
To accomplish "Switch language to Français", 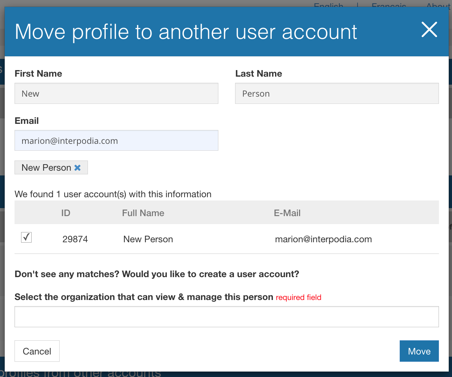I will pyautogui.click(x=389, y=5).
